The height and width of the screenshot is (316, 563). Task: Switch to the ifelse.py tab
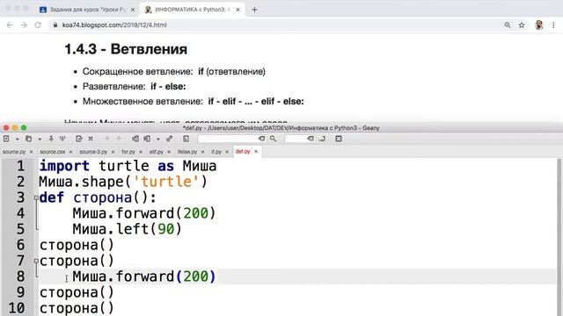click(x=187, y=152)
